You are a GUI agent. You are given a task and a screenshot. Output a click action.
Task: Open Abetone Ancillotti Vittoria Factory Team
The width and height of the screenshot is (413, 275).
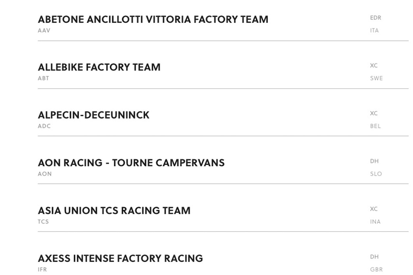tap(153, 19)
